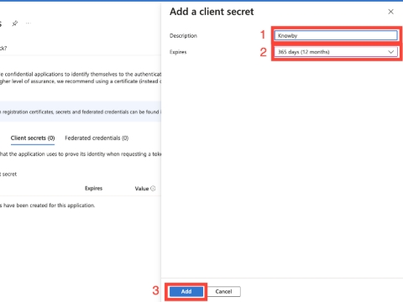Viewport: 403px width, 302px height.
Task: Cancel adding the client secret
Action: point(223,292)
